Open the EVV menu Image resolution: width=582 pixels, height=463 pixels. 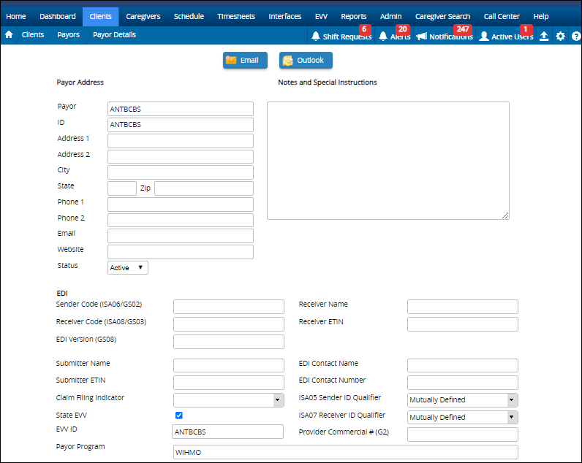[x=321, y=16]
